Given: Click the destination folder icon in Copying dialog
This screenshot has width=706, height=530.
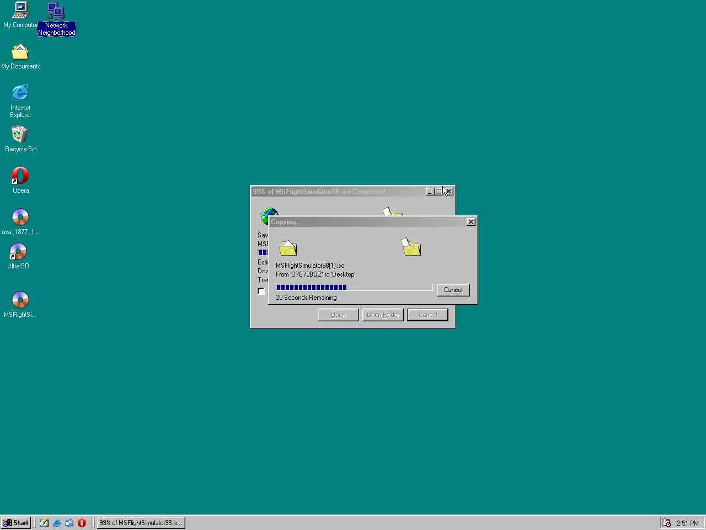Looking at the screenshot, I should point(411,247).
